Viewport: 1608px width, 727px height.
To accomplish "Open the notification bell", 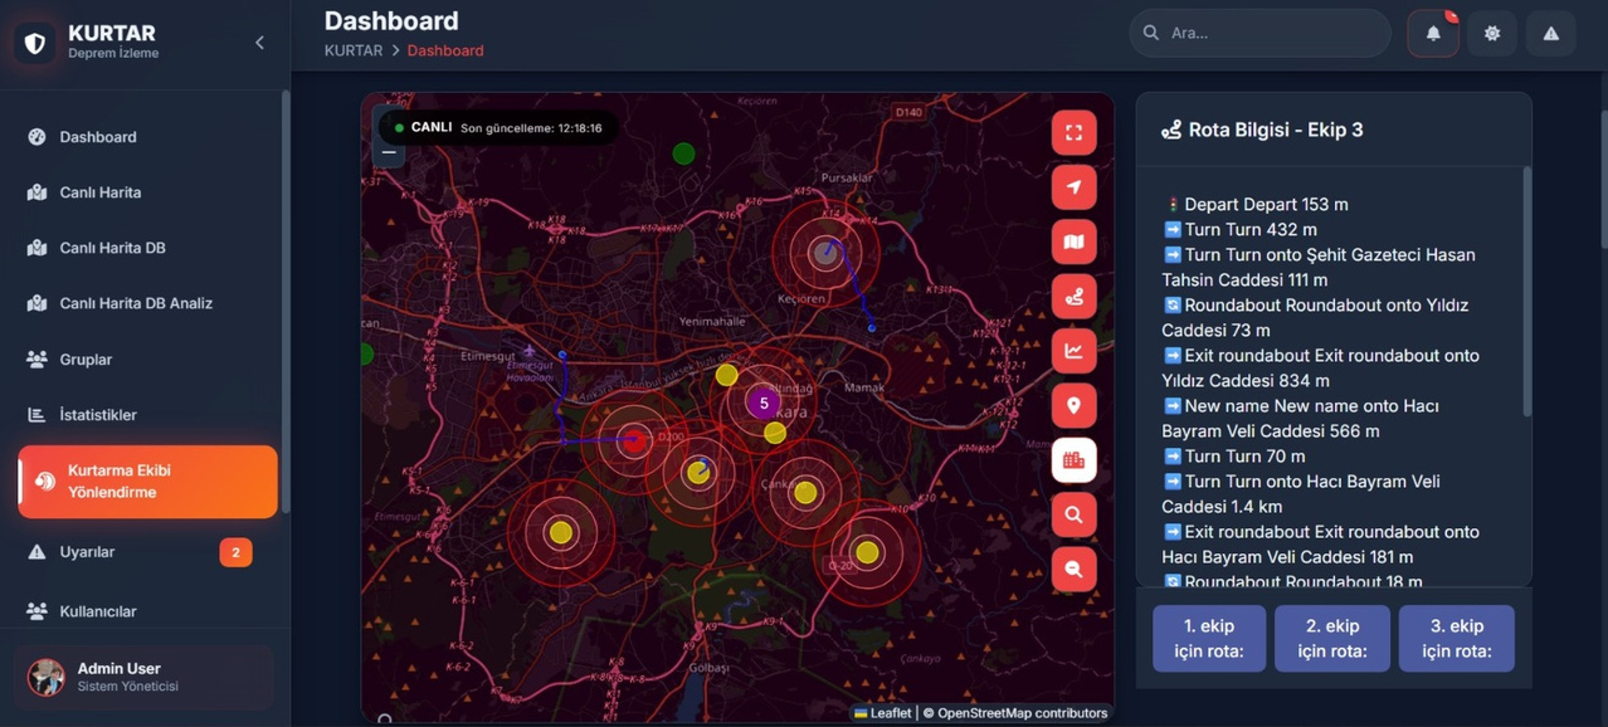I will [x=1433, y=34].
